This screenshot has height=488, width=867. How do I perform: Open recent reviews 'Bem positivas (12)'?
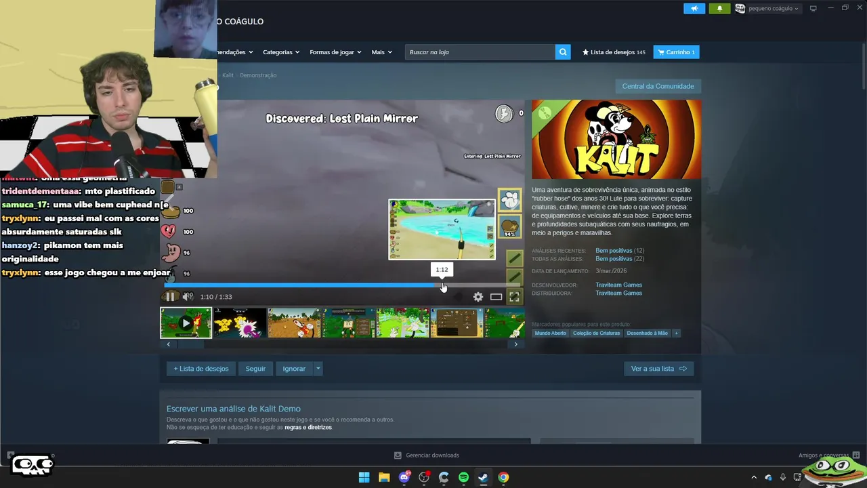[x=619, y=251]
